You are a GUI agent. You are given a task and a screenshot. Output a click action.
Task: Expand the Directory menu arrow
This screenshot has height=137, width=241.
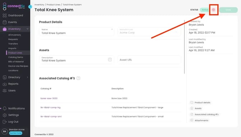[27, 77]
